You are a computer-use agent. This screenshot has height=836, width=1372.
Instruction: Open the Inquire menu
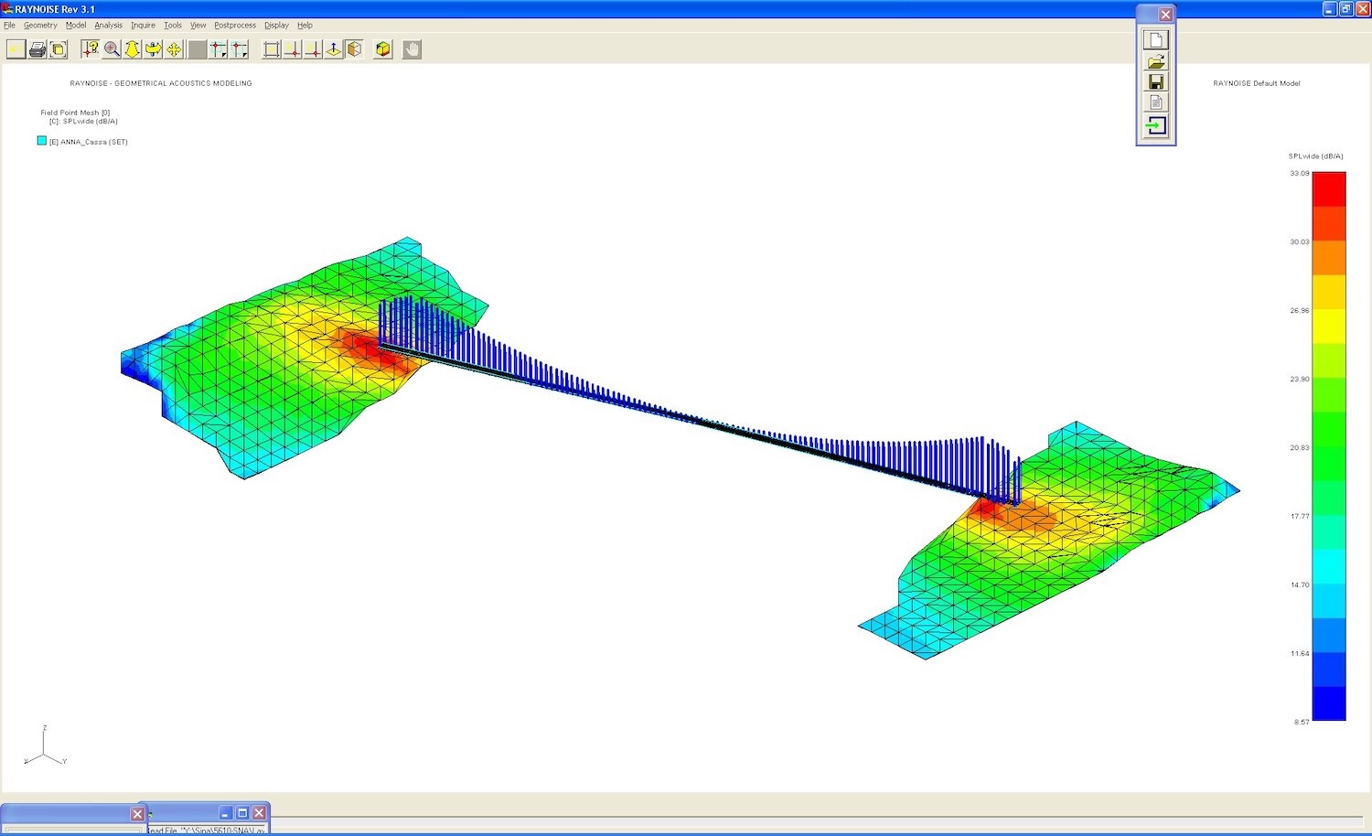point(143,26)
